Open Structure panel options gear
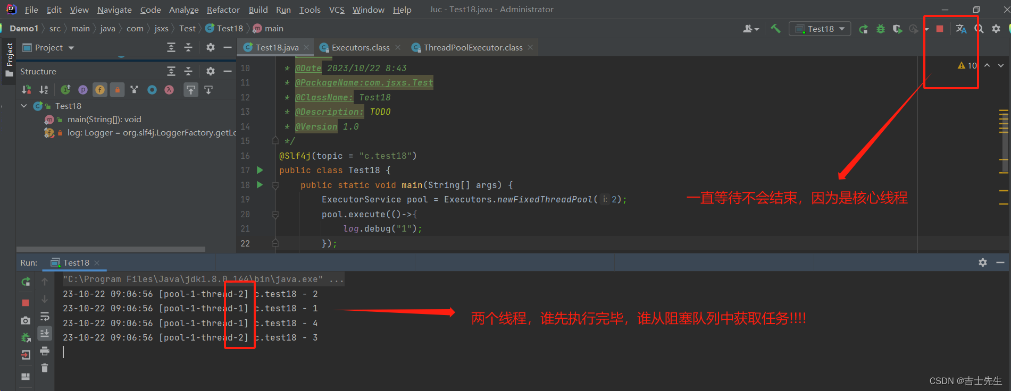 coord(211,71)
